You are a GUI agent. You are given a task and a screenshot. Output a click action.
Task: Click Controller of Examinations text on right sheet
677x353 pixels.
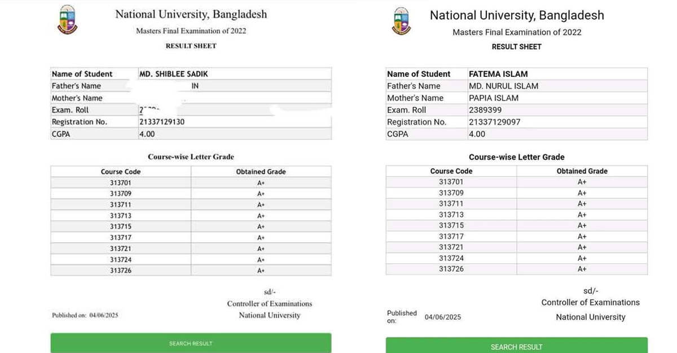click(x=591, y=303)
